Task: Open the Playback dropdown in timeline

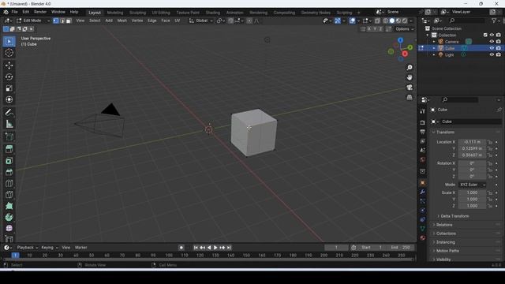Action: [x=28, y=248]
